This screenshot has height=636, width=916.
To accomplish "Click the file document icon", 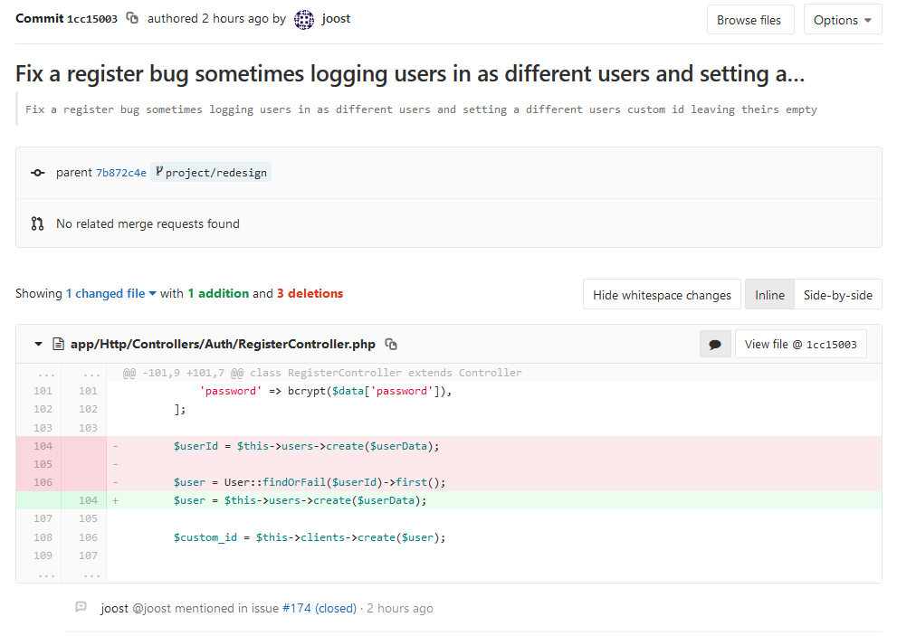I will 59,345.
